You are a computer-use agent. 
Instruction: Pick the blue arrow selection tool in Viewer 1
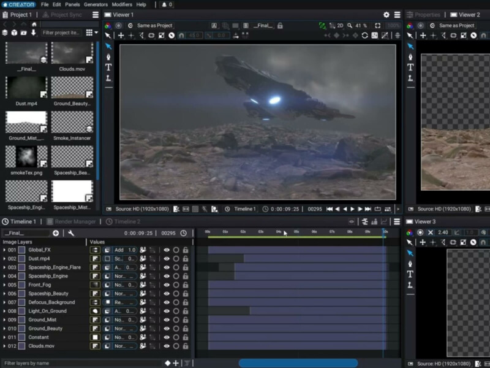(x=108, y=47)
